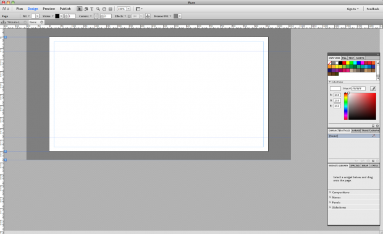The width and height of the screenshot is (383, 234).
Task: Select the Selection arrow tool
Action: point(80,9)
